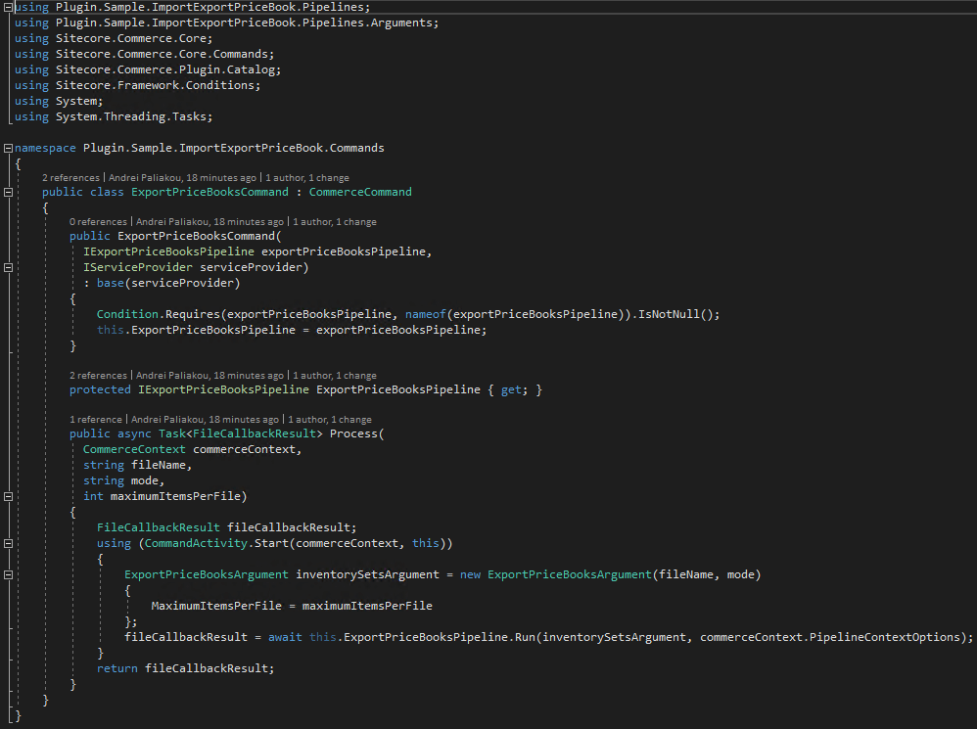Image resolution: width=977 pixels, height=729 pixels.
Task: Click the get accessor of ExportPriceBooksPipeline property
Action: 511,389
